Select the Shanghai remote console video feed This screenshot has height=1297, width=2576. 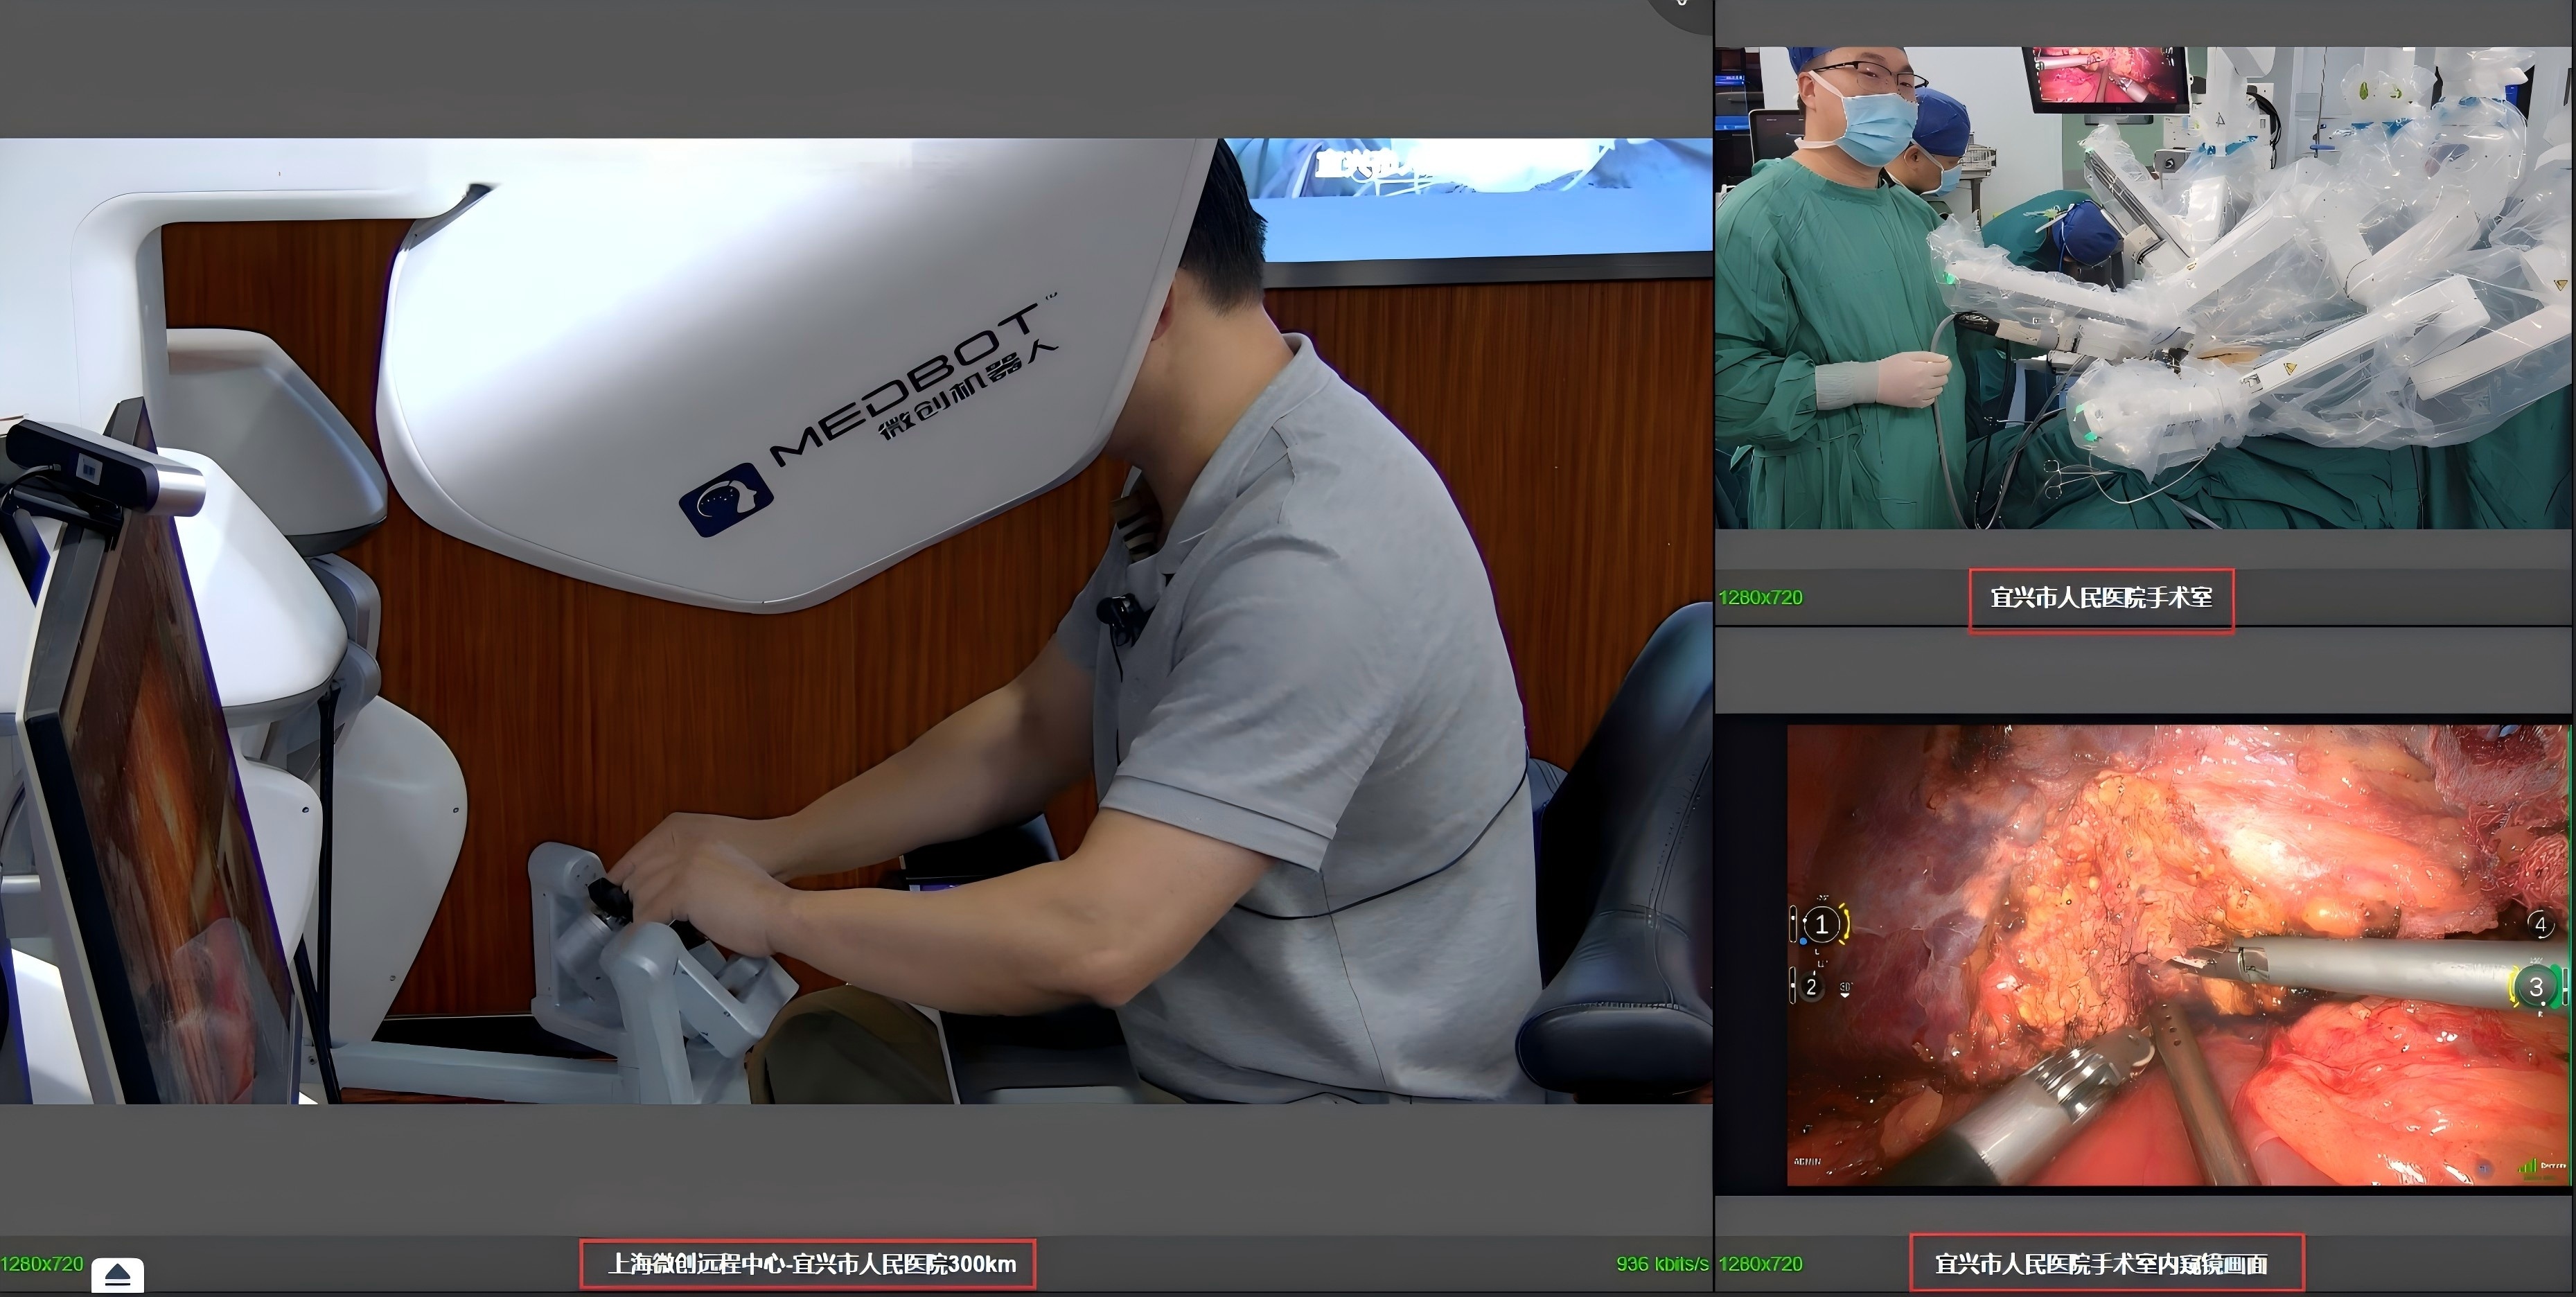[x=856, y=620]
